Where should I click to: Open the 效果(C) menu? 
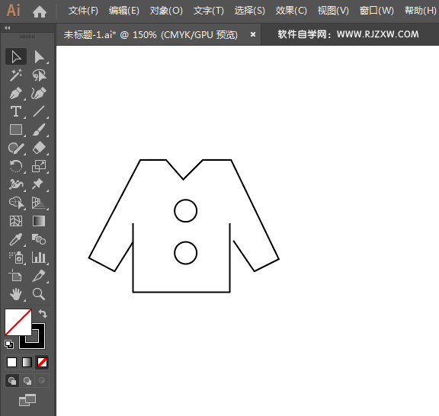(x=291, y=11)
